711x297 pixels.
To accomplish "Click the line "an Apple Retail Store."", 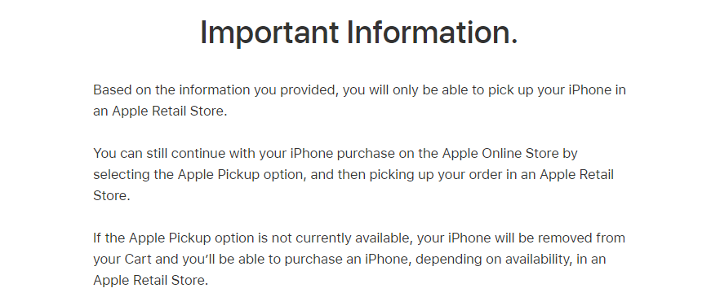I will pos(160,111).
